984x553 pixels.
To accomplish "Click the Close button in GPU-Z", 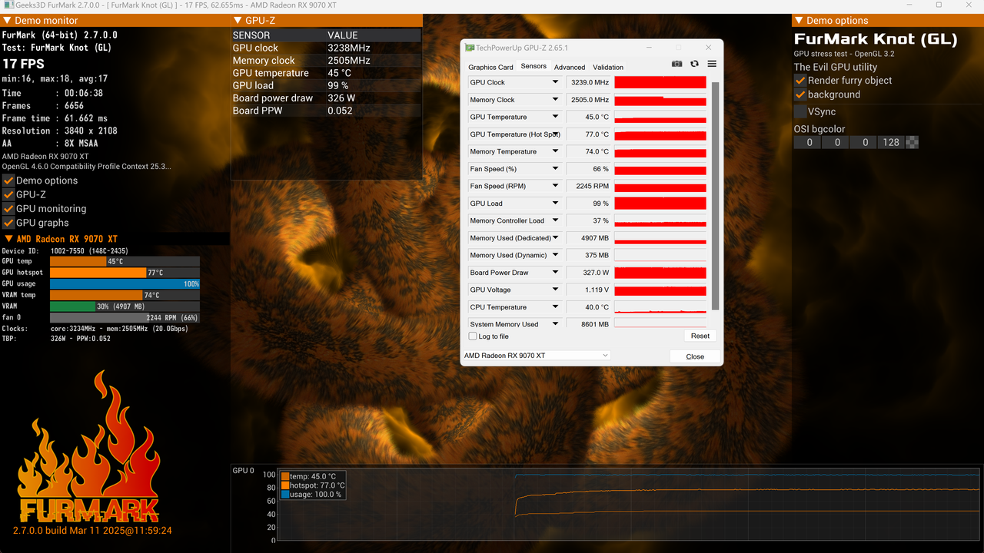I will coord(695,356).
